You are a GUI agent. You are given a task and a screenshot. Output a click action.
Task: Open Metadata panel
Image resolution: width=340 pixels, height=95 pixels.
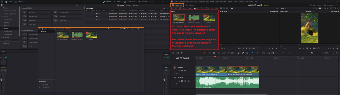pos(143,1)
